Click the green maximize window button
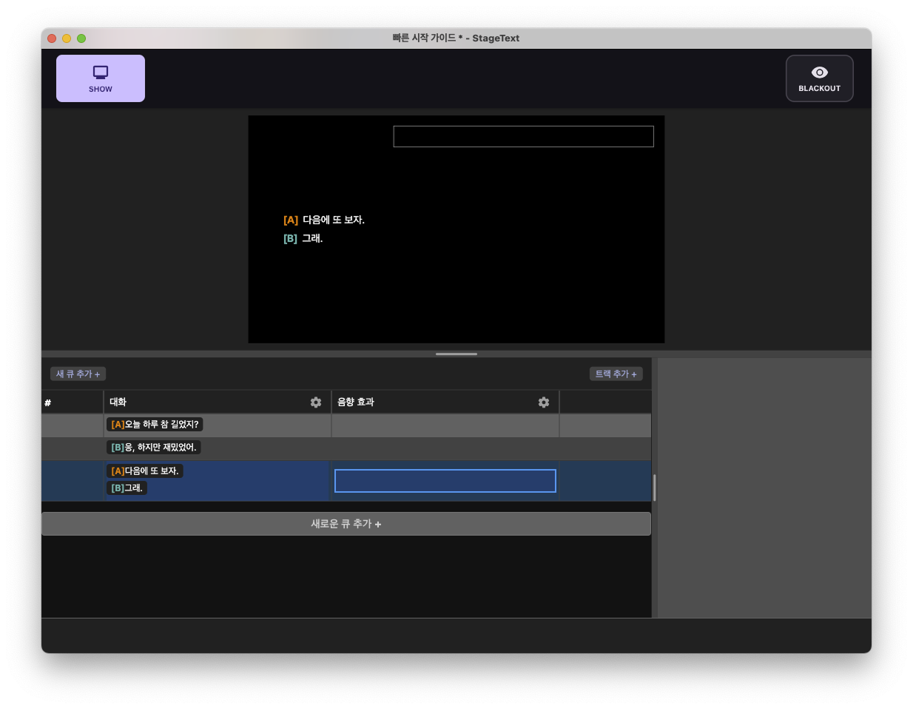 (81, 38)
